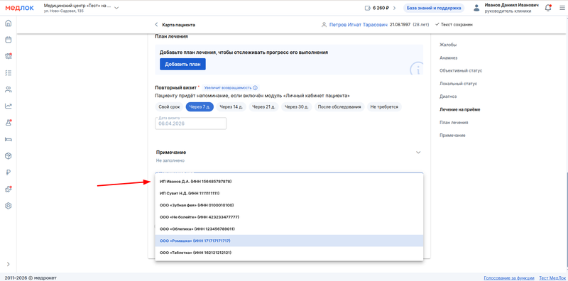Open the clinic selector dropdown chevron
Viewport: 568px width, 281px height.
tap(116, 8)
